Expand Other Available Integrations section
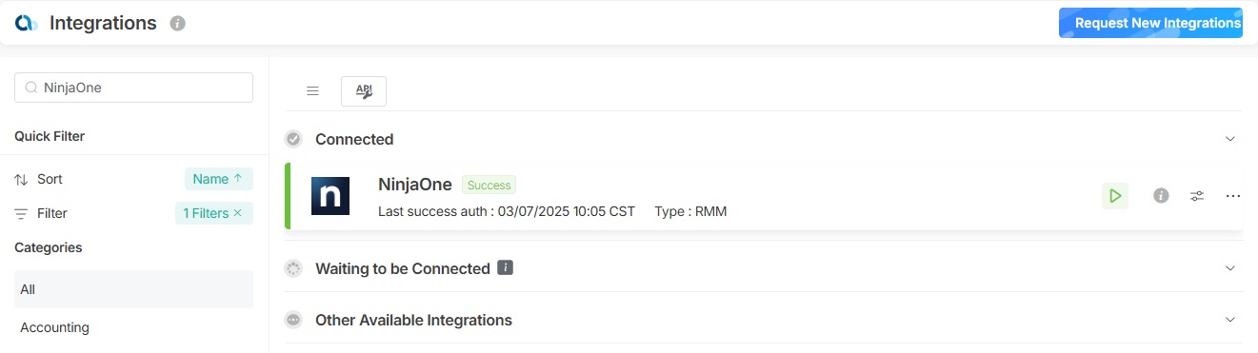This screenshot has width=1258, height=353. [x=1229, y=320]
